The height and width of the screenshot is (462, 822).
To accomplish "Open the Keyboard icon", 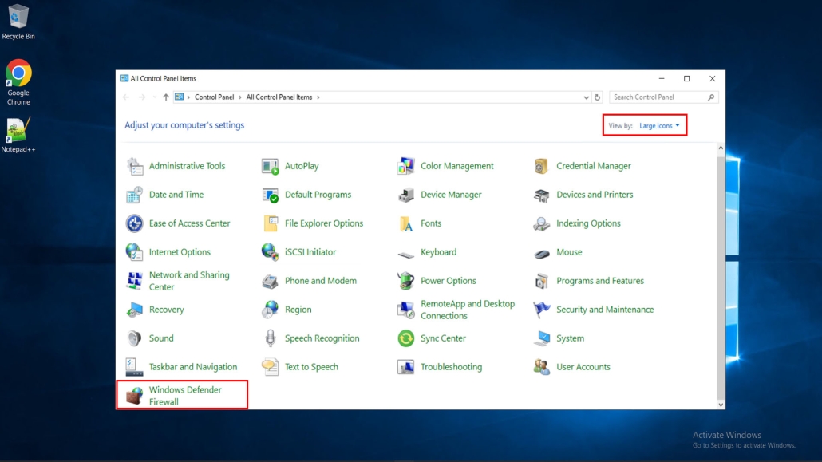I will (x=405, y=254).
